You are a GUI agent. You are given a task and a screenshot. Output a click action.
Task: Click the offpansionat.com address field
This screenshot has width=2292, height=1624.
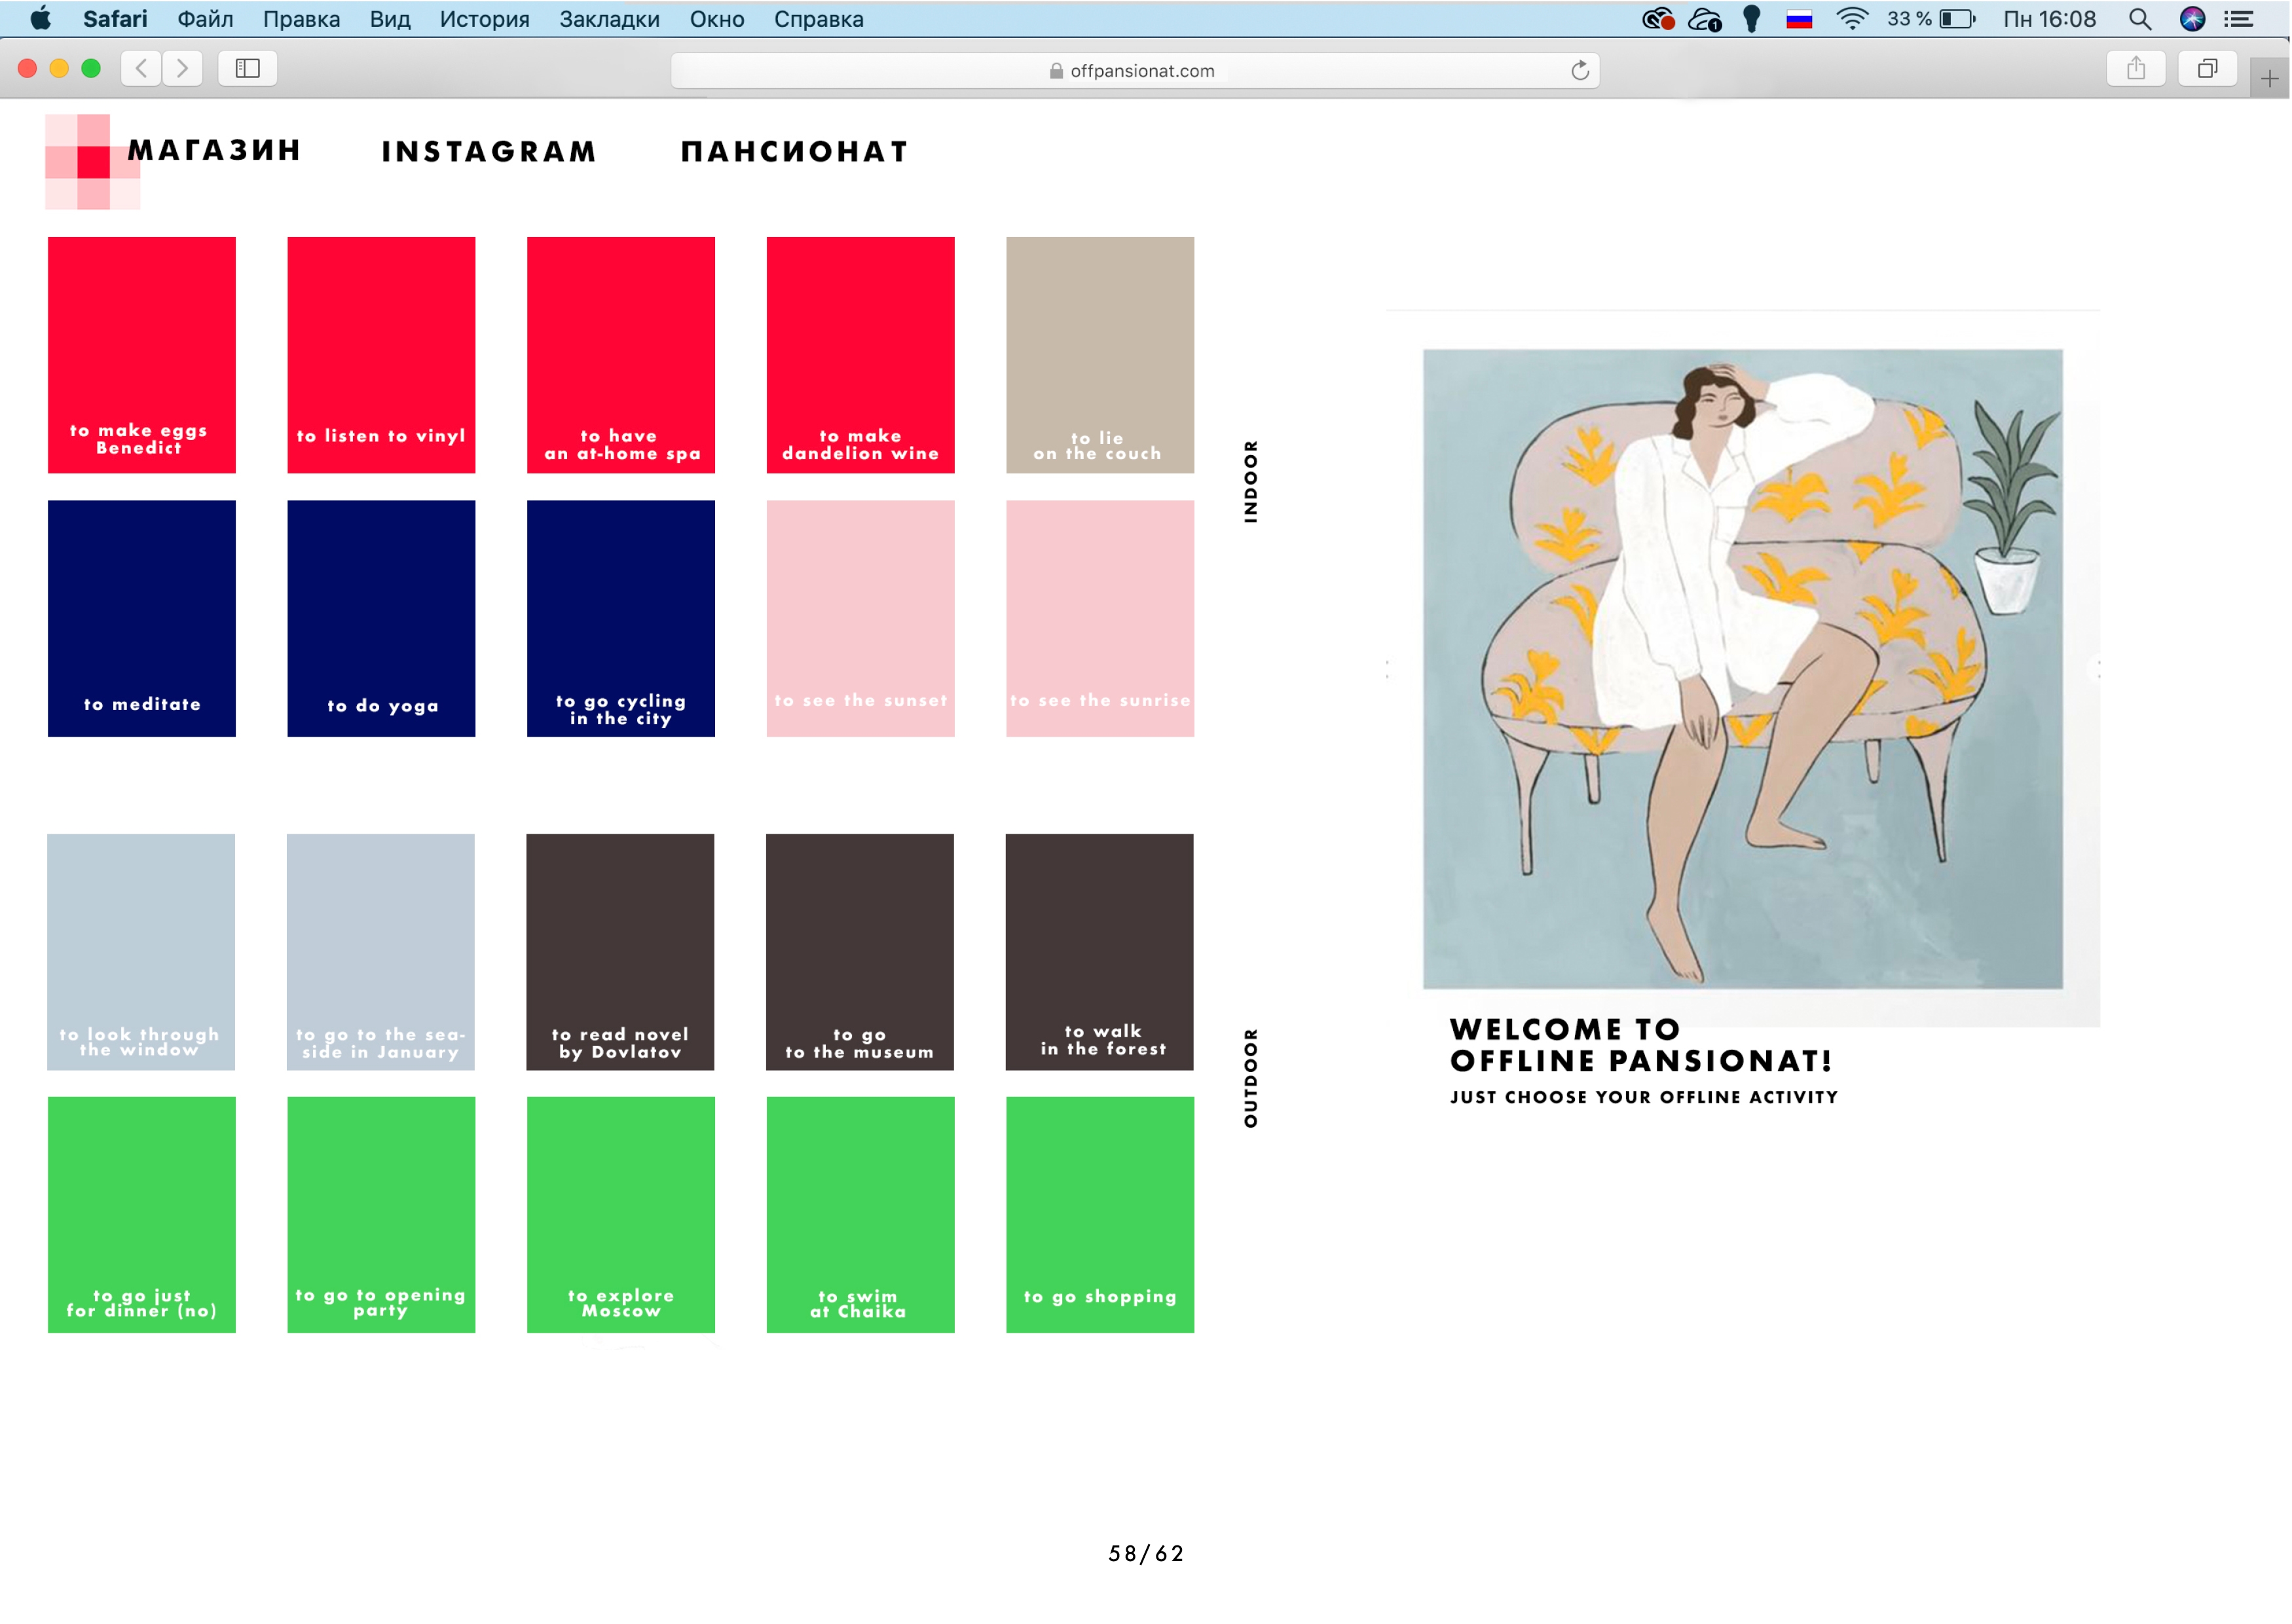(1135, 70)
